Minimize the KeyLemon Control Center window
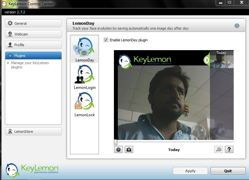The height and width of the screenshot is (180, 249). 221,3
